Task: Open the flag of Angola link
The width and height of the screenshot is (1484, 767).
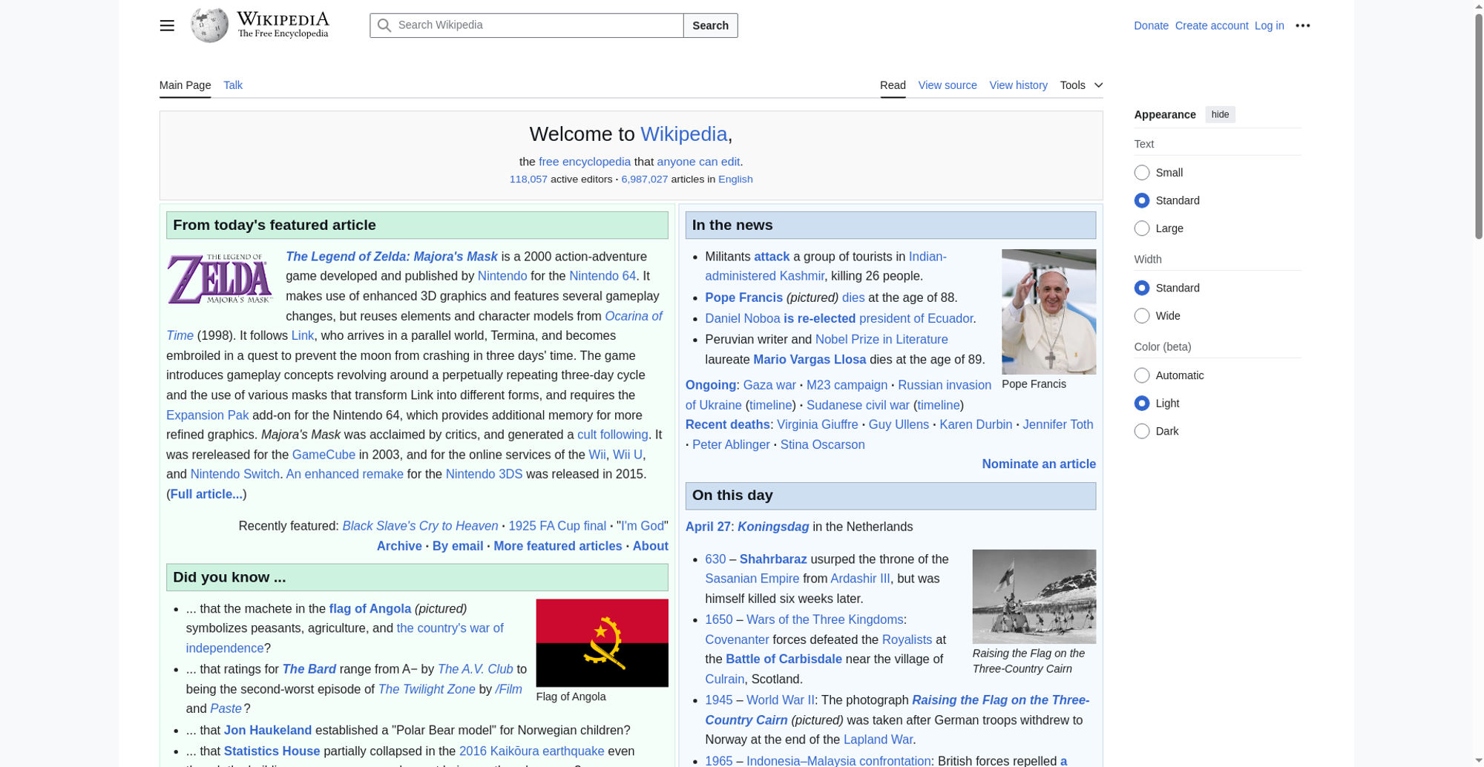Action: [370, 608]
